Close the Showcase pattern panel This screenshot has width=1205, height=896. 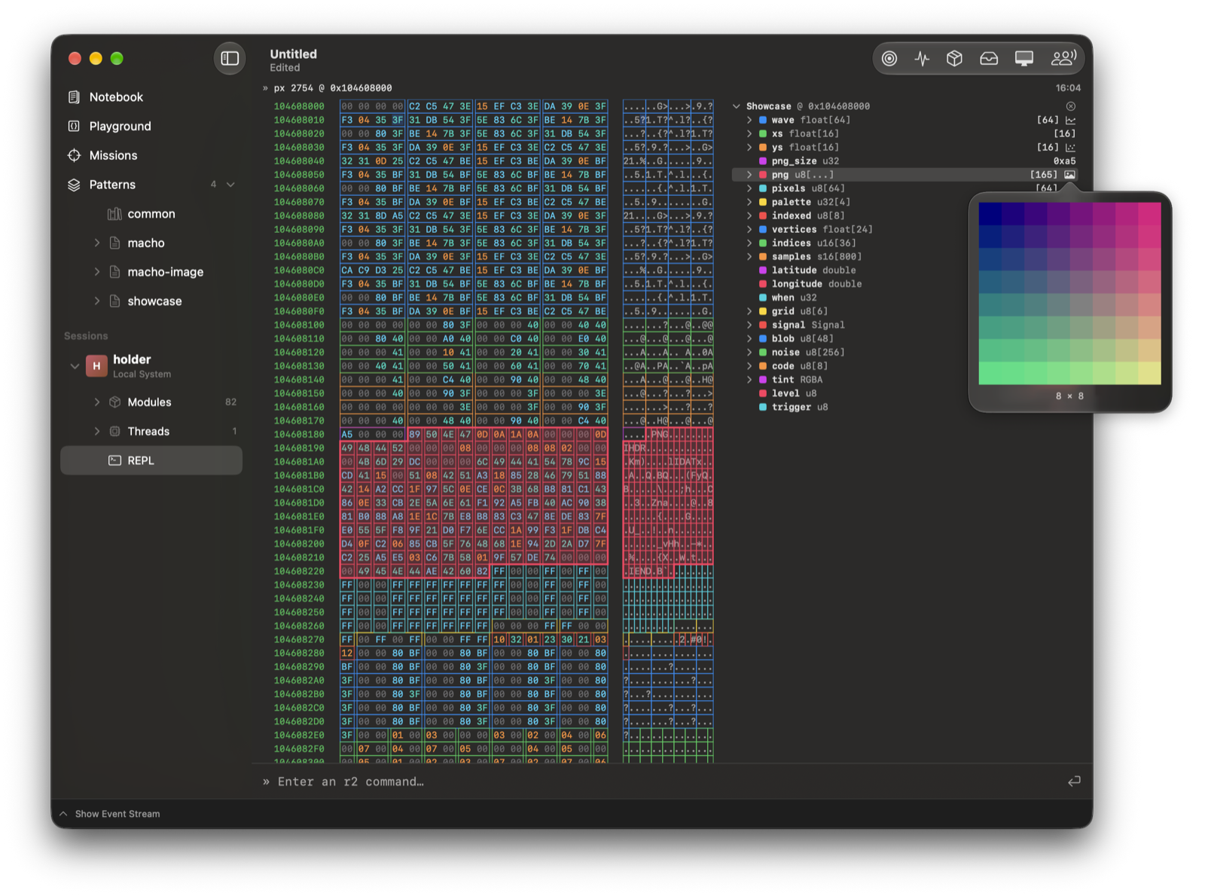tap(1070, 106)
